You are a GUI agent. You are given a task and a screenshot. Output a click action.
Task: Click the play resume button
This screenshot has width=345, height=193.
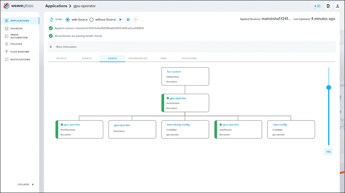click(x=120, y=20)
